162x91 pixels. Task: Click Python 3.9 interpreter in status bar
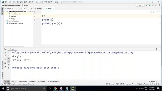(x=144, y=84)
